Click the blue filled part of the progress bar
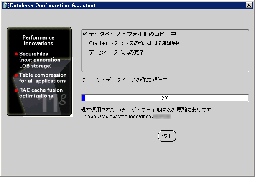Image resolution: width=255 pixels, height=177 pixels. click(83, 98)
